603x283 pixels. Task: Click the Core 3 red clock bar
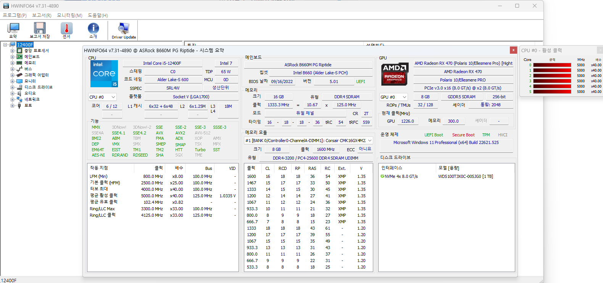[x=552, y=81]
